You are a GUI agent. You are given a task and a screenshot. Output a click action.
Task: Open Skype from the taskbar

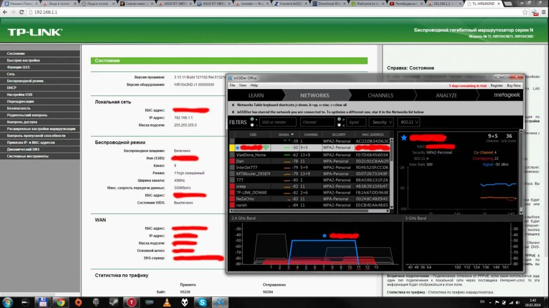click(x=202, y=302)
